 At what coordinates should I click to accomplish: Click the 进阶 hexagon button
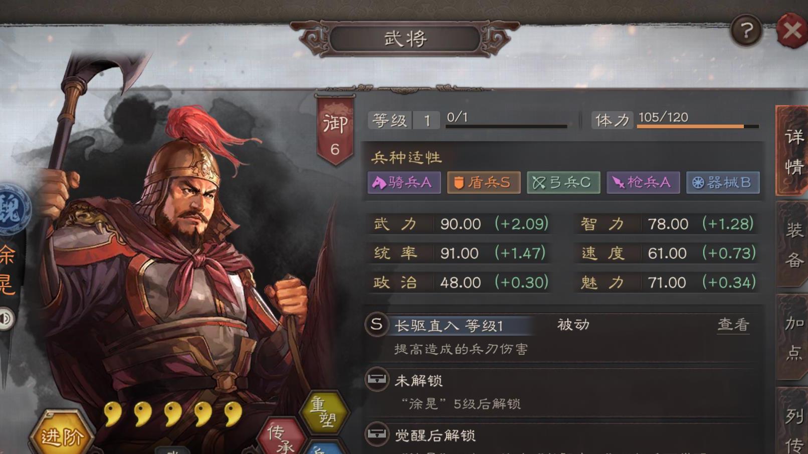[x=62, y=433]
